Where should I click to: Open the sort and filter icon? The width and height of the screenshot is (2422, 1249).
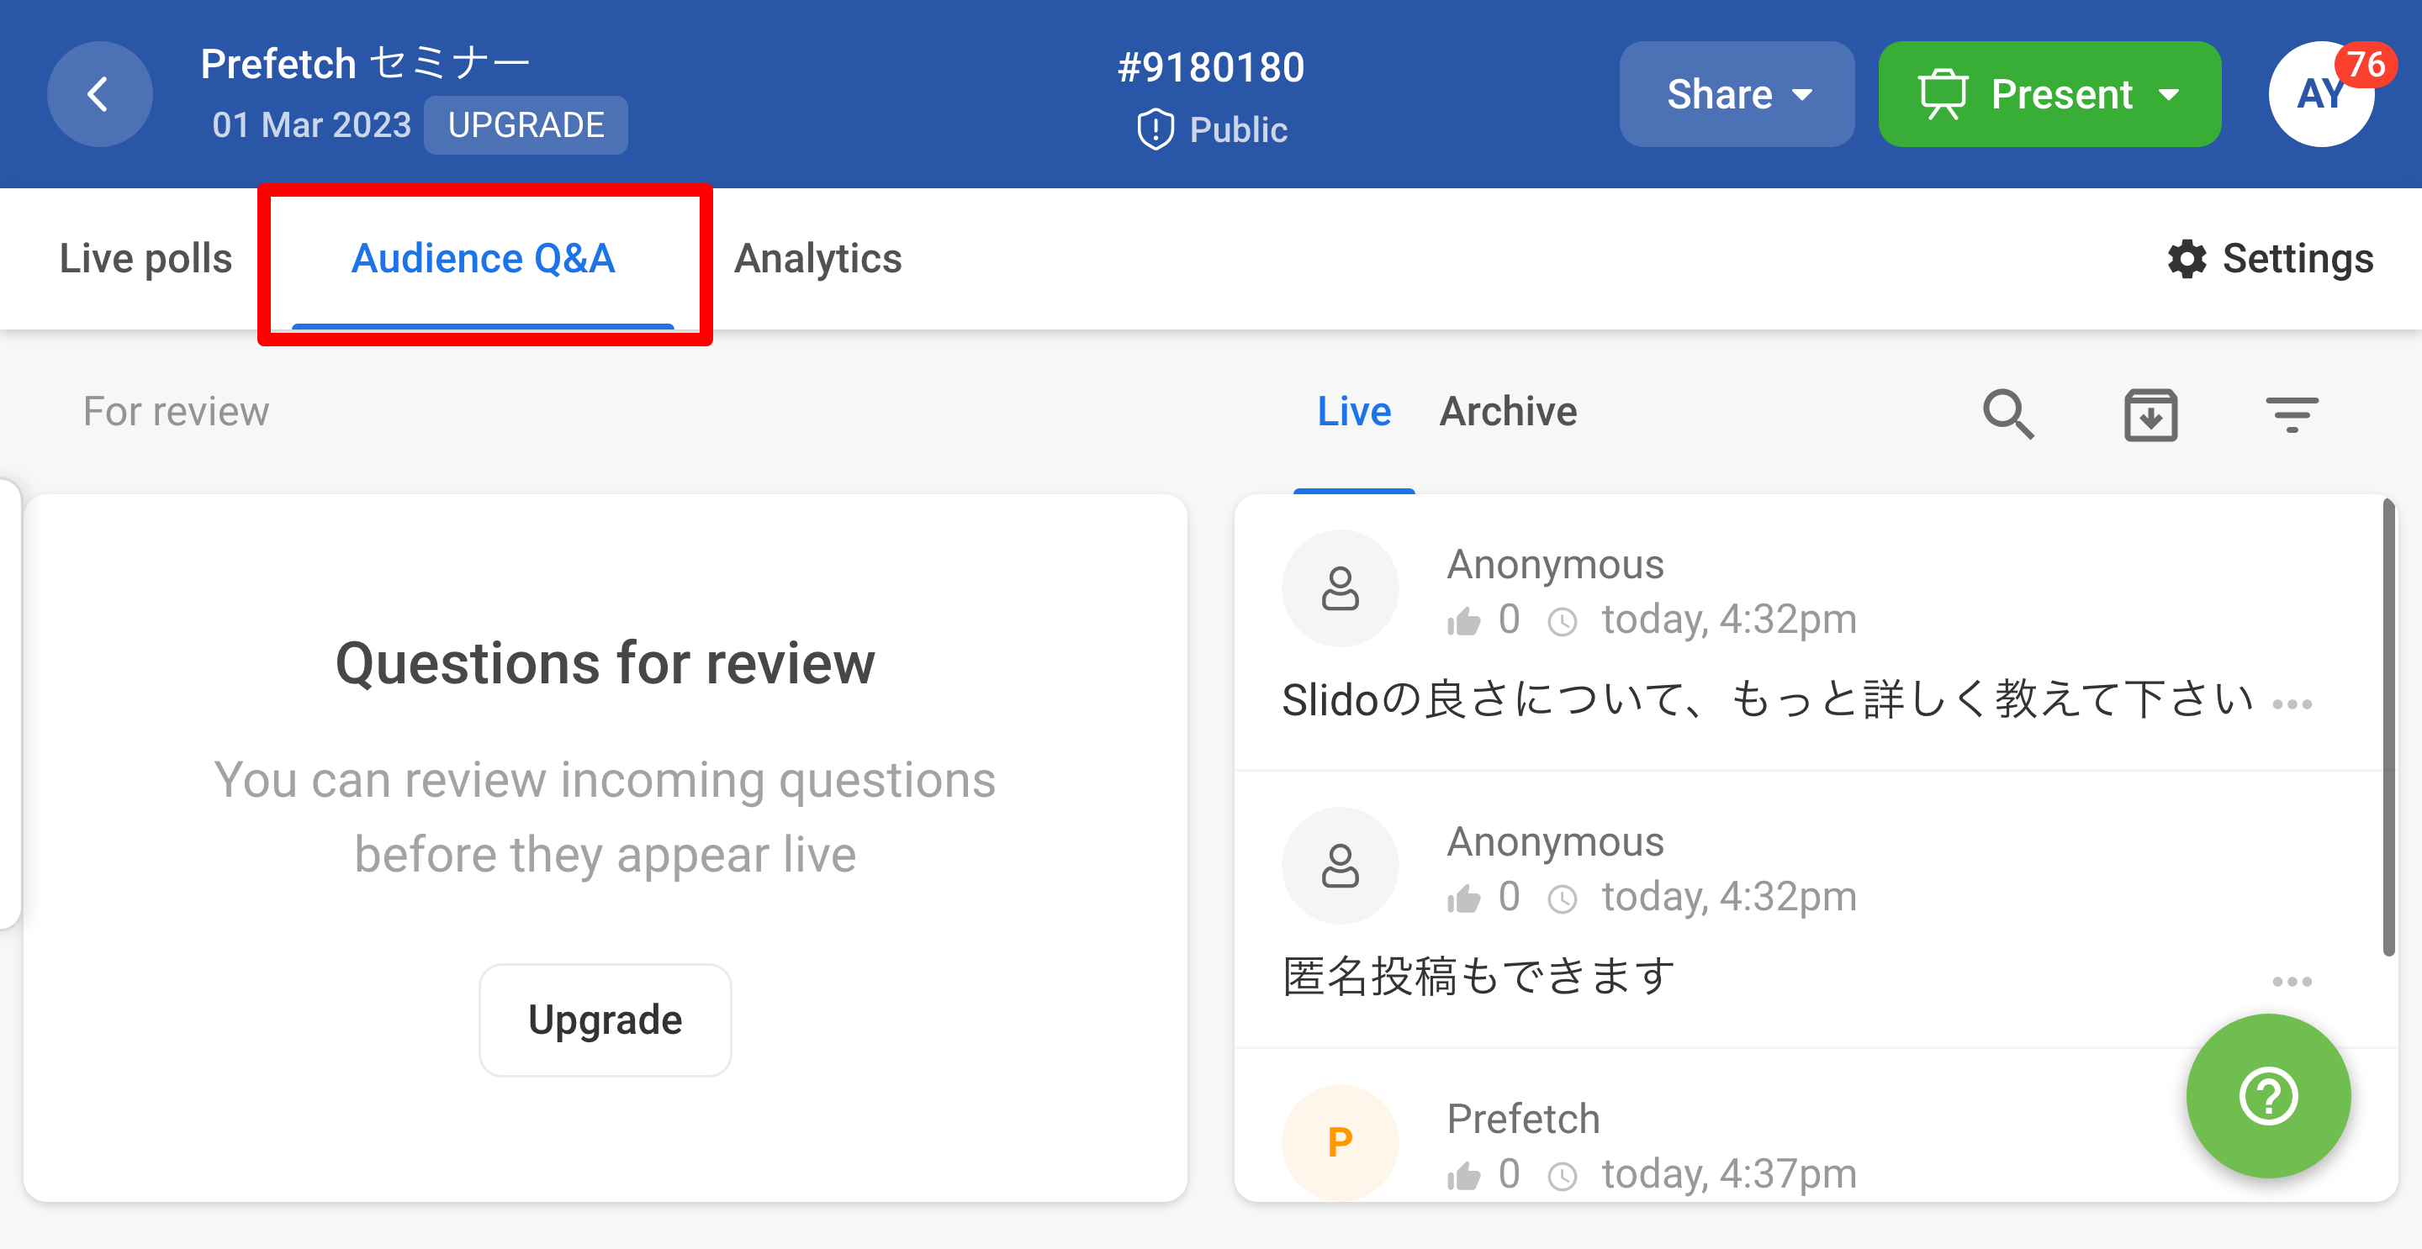pyautogui.click(x=2292, y=414)
